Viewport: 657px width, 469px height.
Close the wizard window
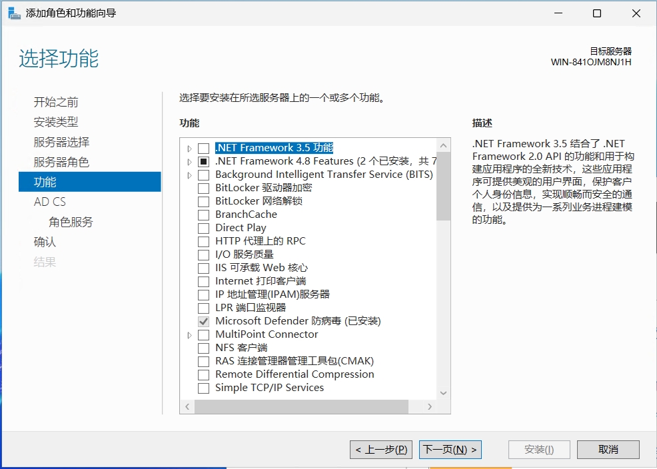click(636, 13)
